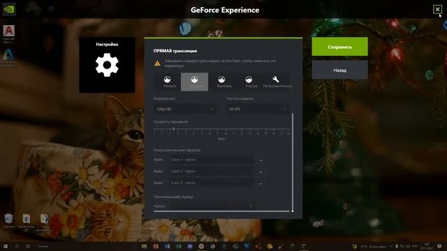Click the bitrate slider handle
447x251 pixels.
pyautogui.click(x=174, y=129)
